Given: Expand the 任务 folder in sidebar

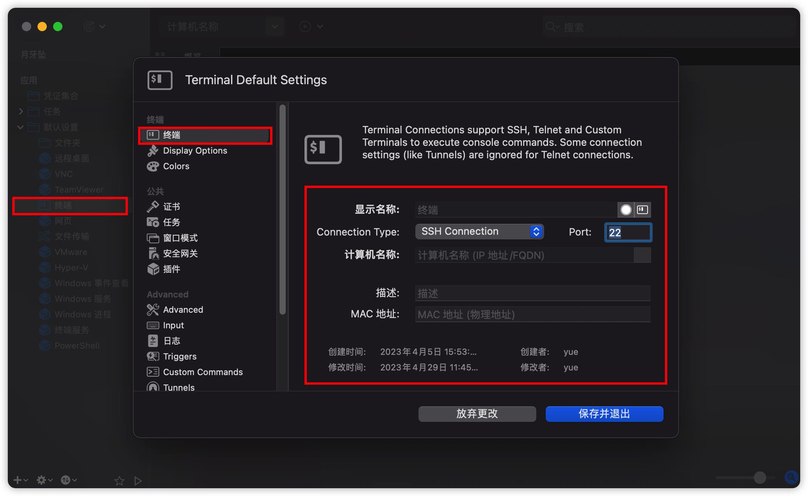Looking at the screenshot, I should [x=21, y=112].
